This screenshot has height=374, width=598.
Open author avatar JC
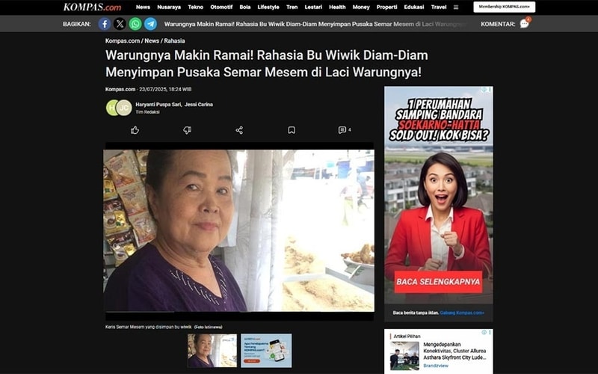124,108
